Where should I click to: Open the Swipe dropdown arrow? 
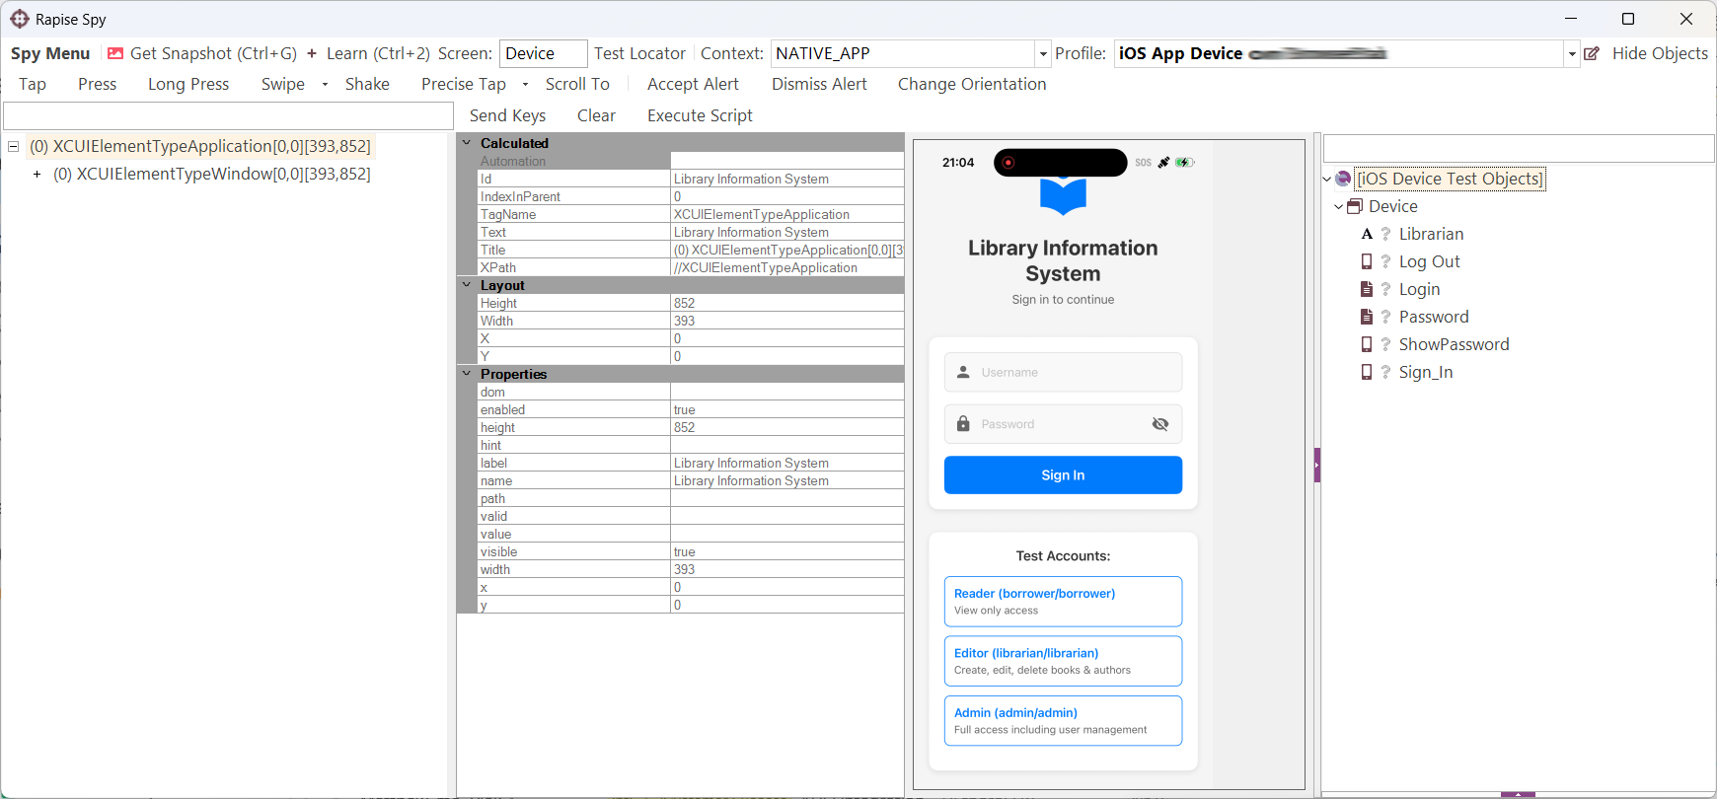coord(325,85)
